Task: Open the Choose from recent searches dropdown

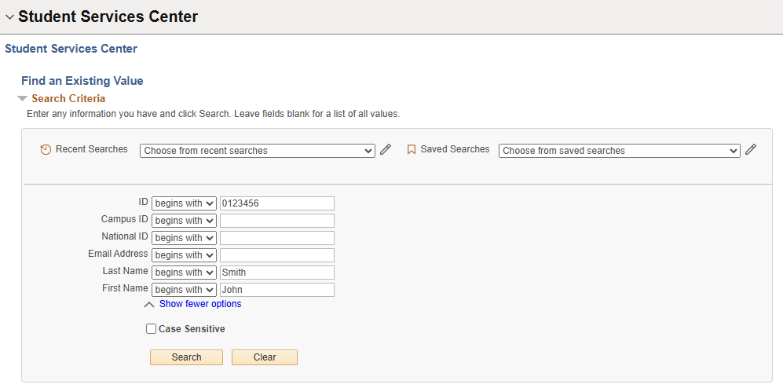Action: coord(258,151)
